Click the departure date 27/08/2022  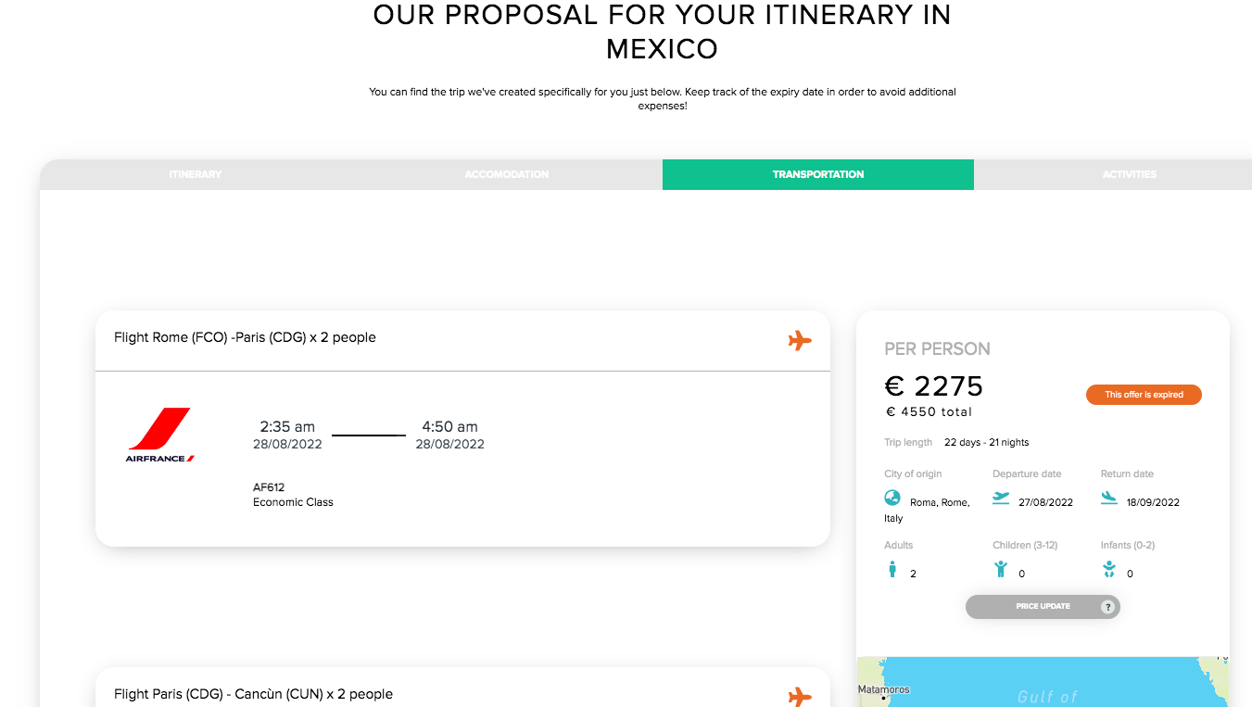(x=1045, y=502)
